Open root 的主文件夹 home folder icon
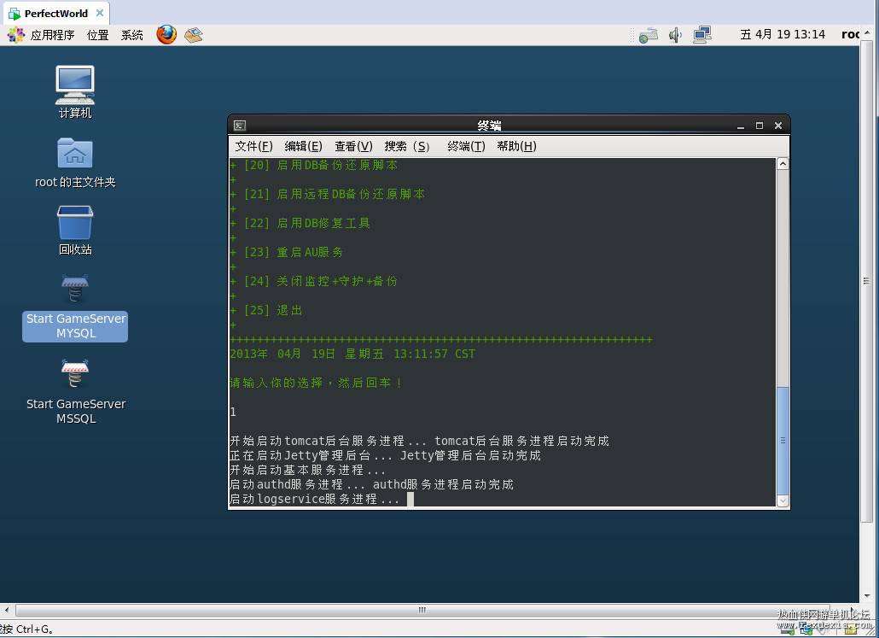The image size is (879, 638). (75, 163)
